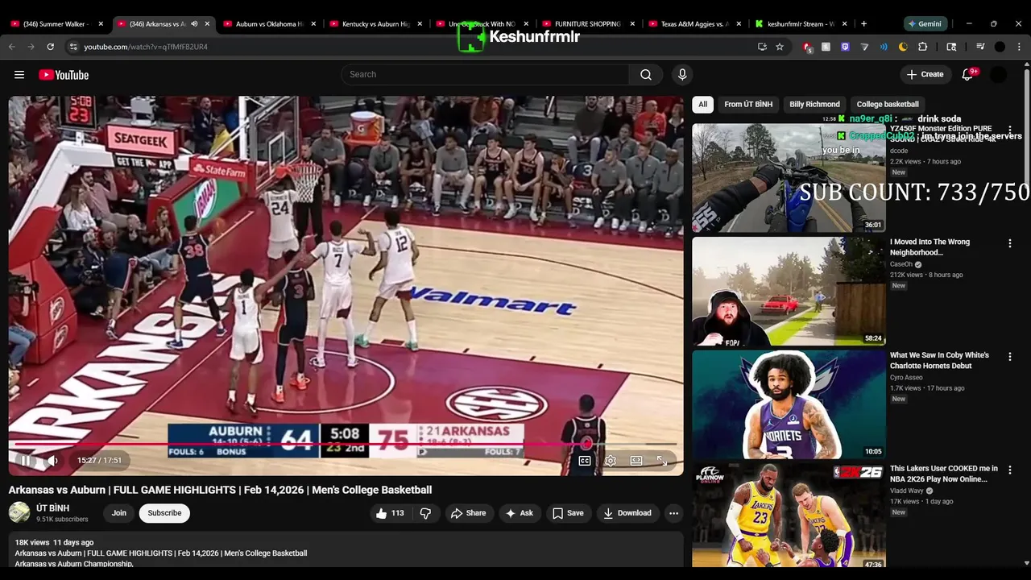Dislike the video with thumbs down
1031x580 pixels.
point(425,513)
